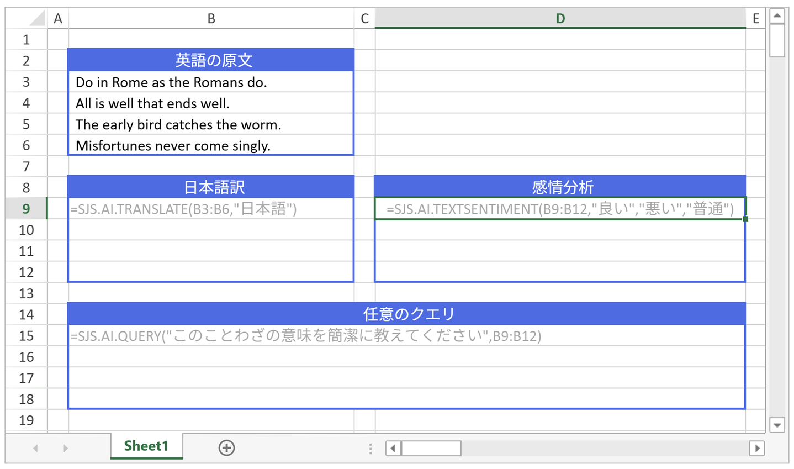Click the three-dot tab strip divider

(x=370, y=449)
